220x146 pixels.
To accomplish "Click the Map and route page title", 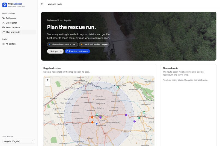I will coord(55,4).
